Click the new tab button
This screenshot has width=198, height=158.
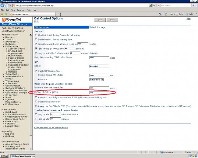(58, 15)
